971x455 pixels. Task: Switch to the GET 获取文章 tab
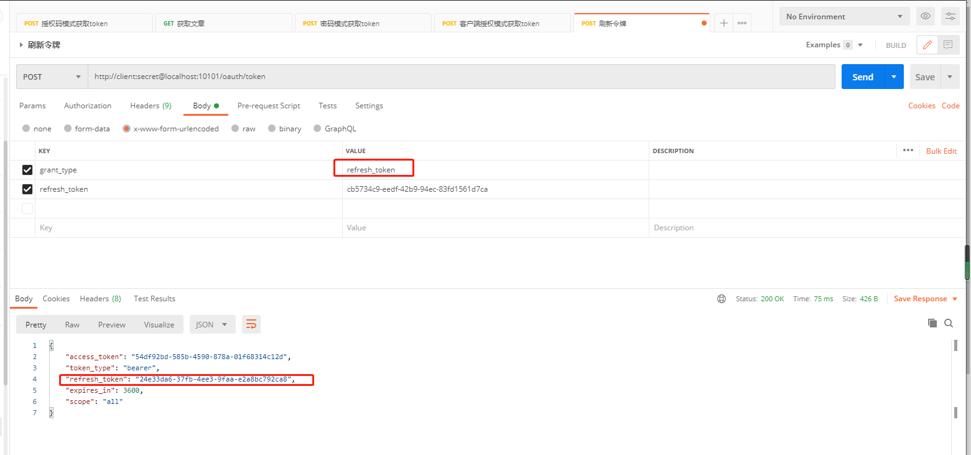click(x=223, y=23)
